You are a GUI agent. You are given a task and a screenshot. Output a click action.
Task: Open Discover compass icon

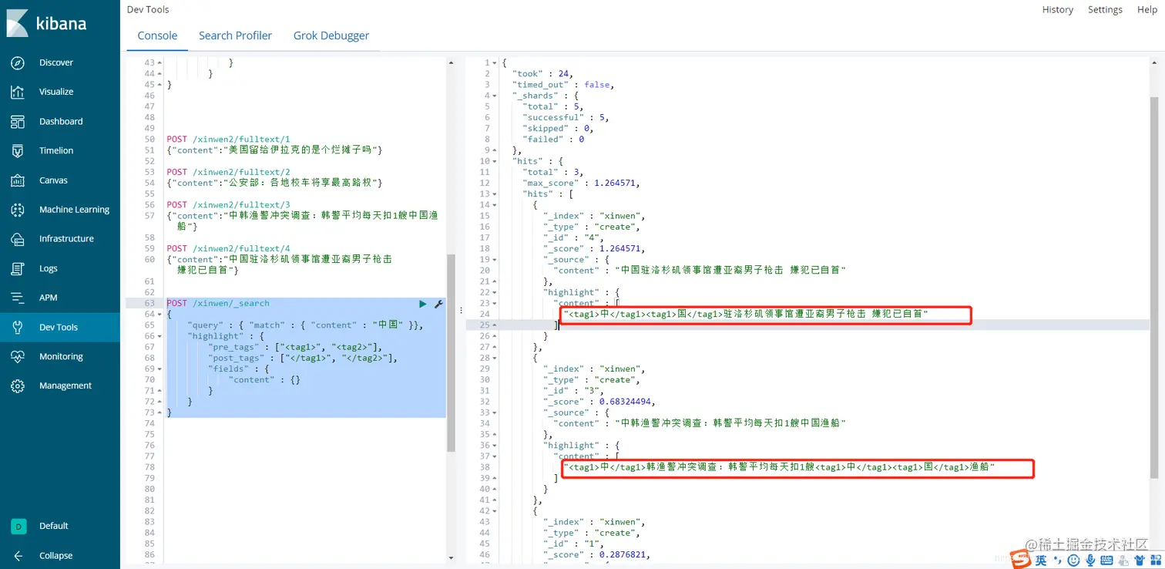(x=18, y=62)
